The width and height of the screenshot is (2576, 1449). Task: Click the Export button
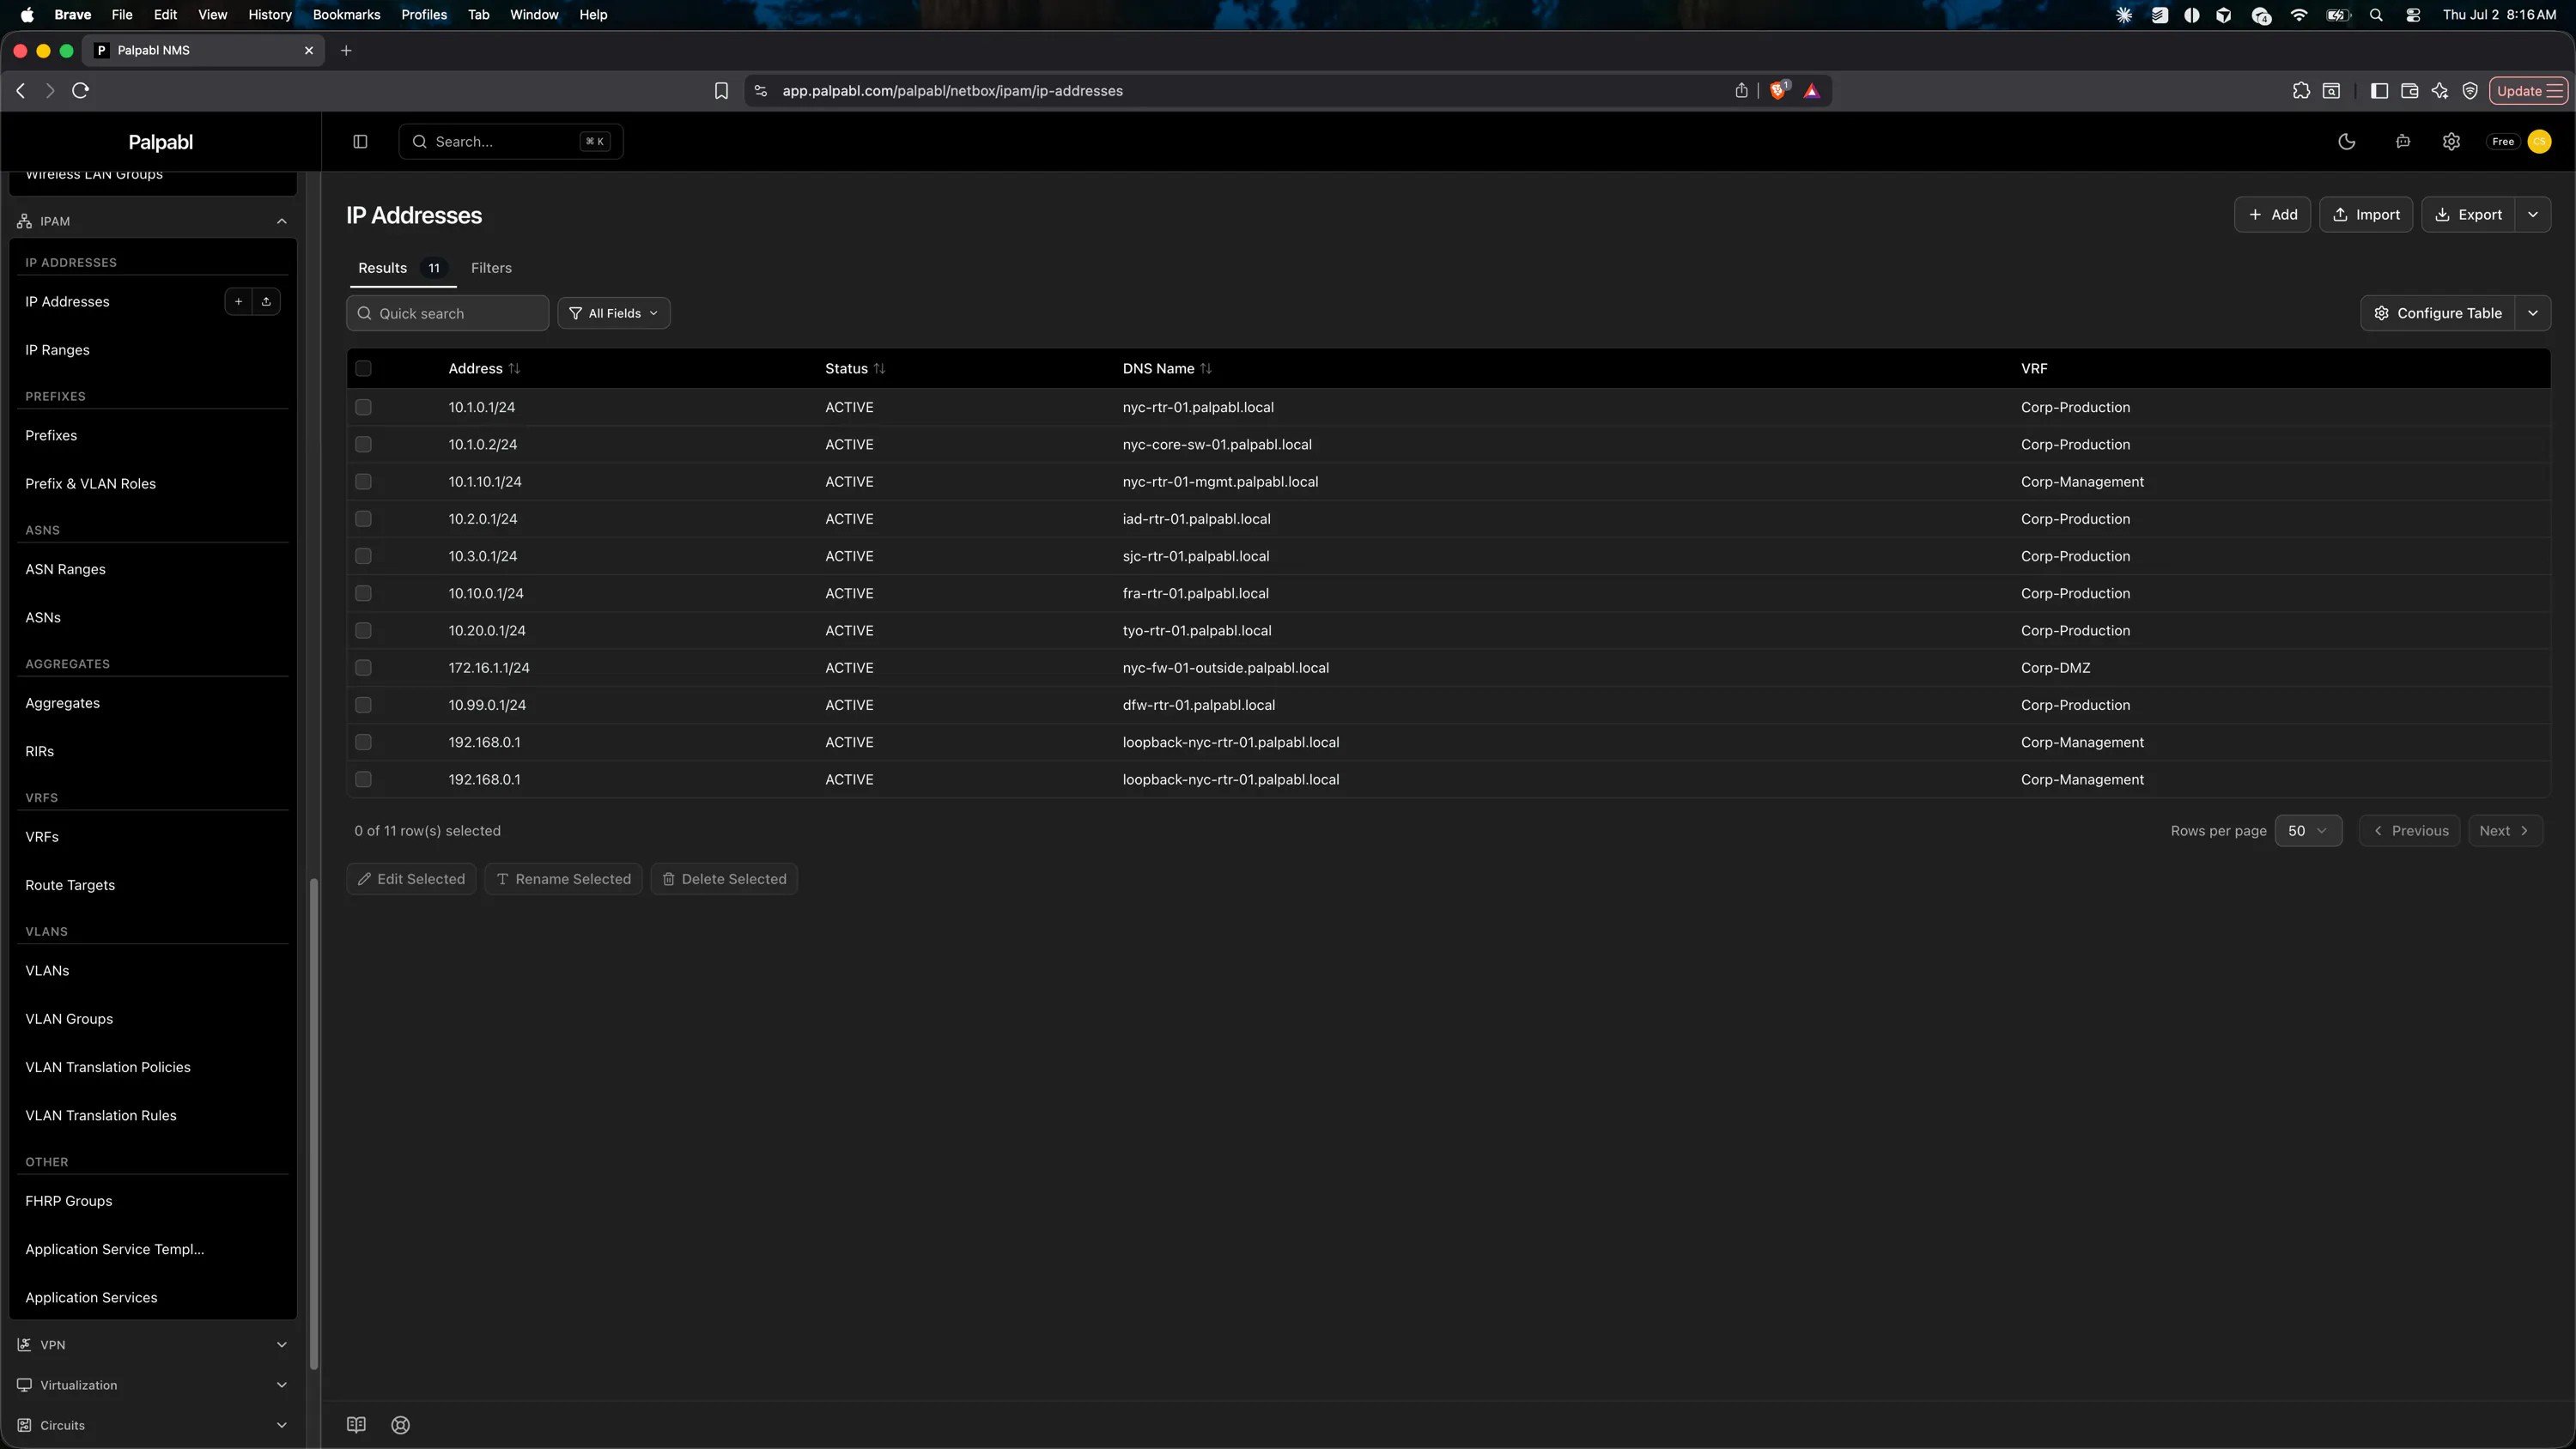2468,214
